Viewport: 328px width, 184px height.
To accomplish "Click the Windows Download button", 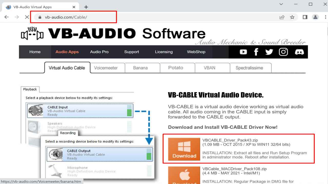I will 184,149.
